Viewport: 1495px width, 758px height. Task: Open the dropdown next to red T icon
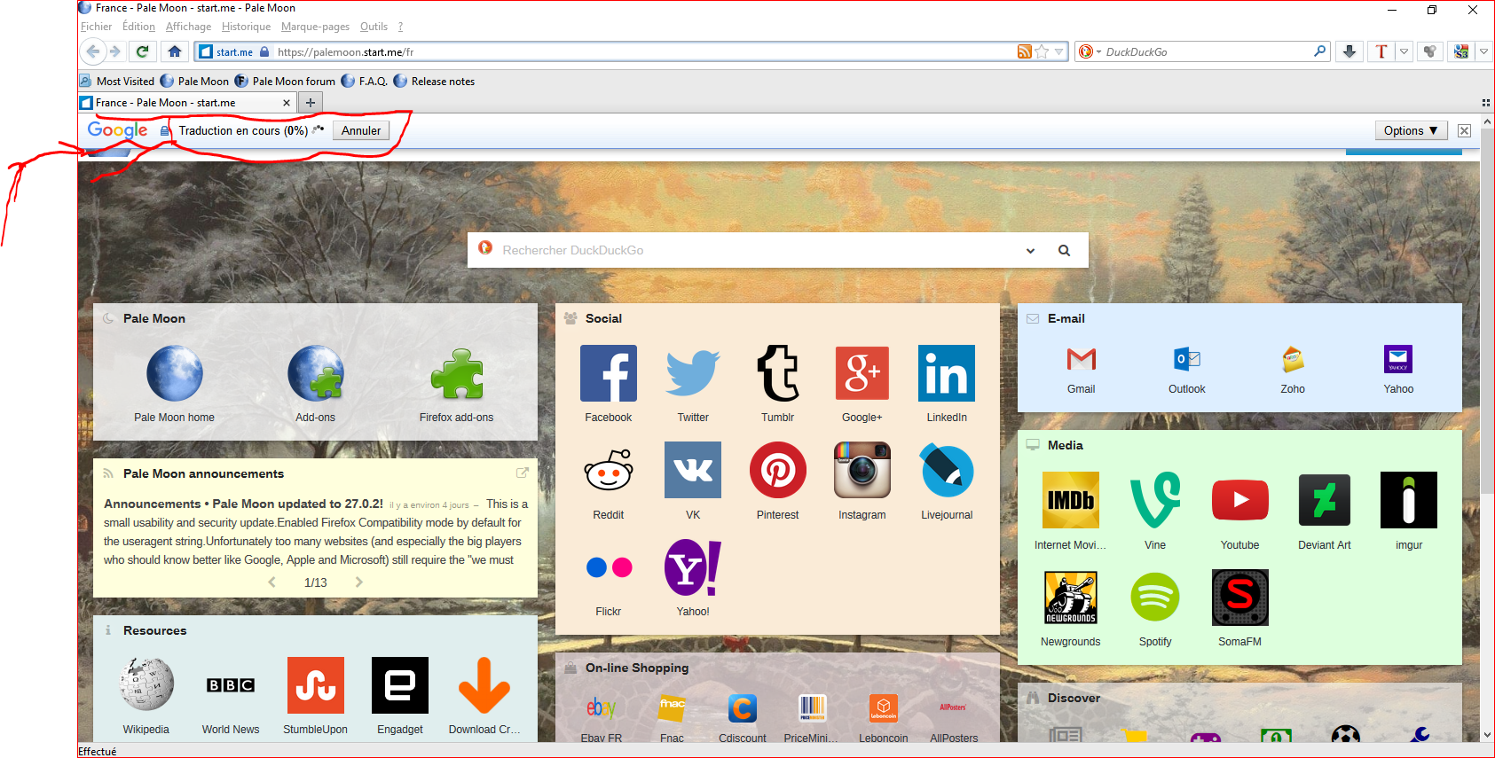pyautogui.click(x=1404, y=51)
